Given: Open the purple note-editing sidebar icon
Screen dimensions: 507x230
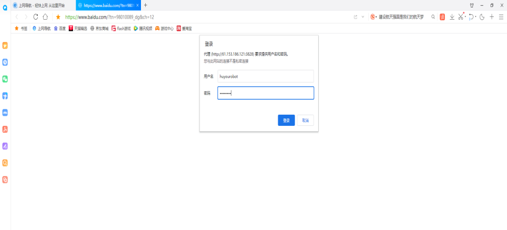Looking at the screenshot, I should 5,146.
